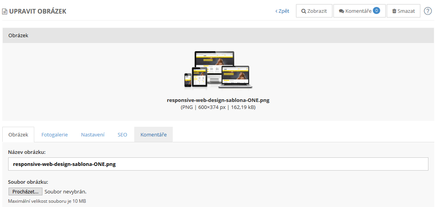Click the PNG dimensions info line
The image size is (437, 207).
pyautogui.click(x=218, y=107)
